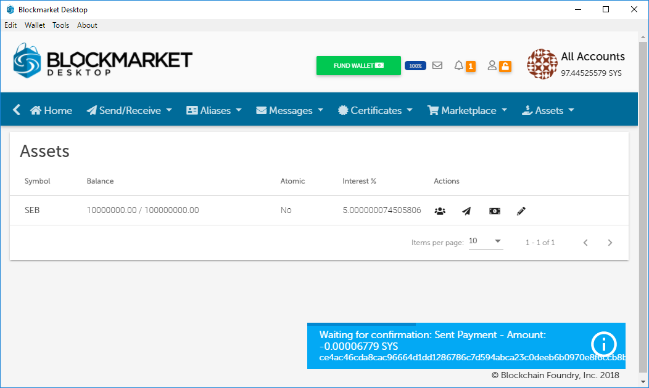Click the Blockmarket title bar app icon
The width and height of the screenshot is (649, 388).
coord(10,9)
